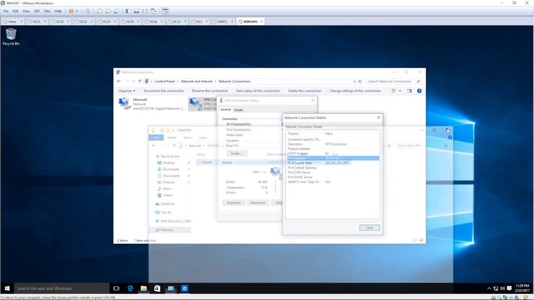This screenshot has height=300, width=534.
Task: Click Delete this connection
Action: point(305,91)
